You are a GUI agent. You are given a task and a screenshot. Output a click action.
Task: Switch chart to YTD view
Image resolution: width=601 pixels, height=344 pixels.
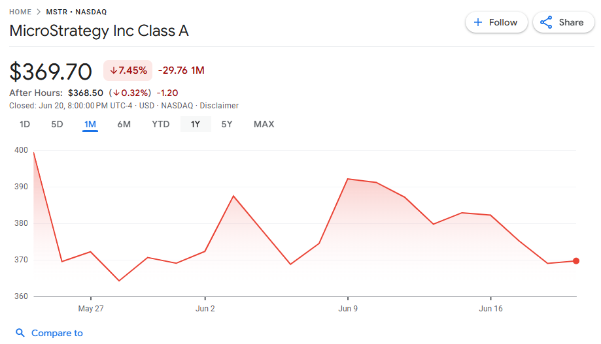161,124
